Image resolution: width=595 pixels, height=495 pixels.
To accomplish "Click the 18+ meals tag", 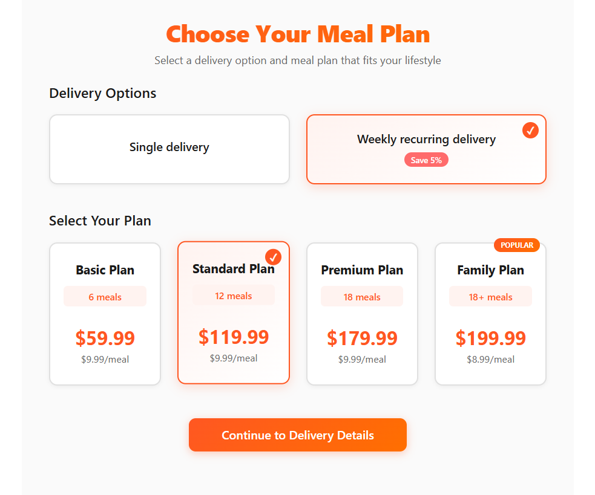I will (x=490, y=297).
